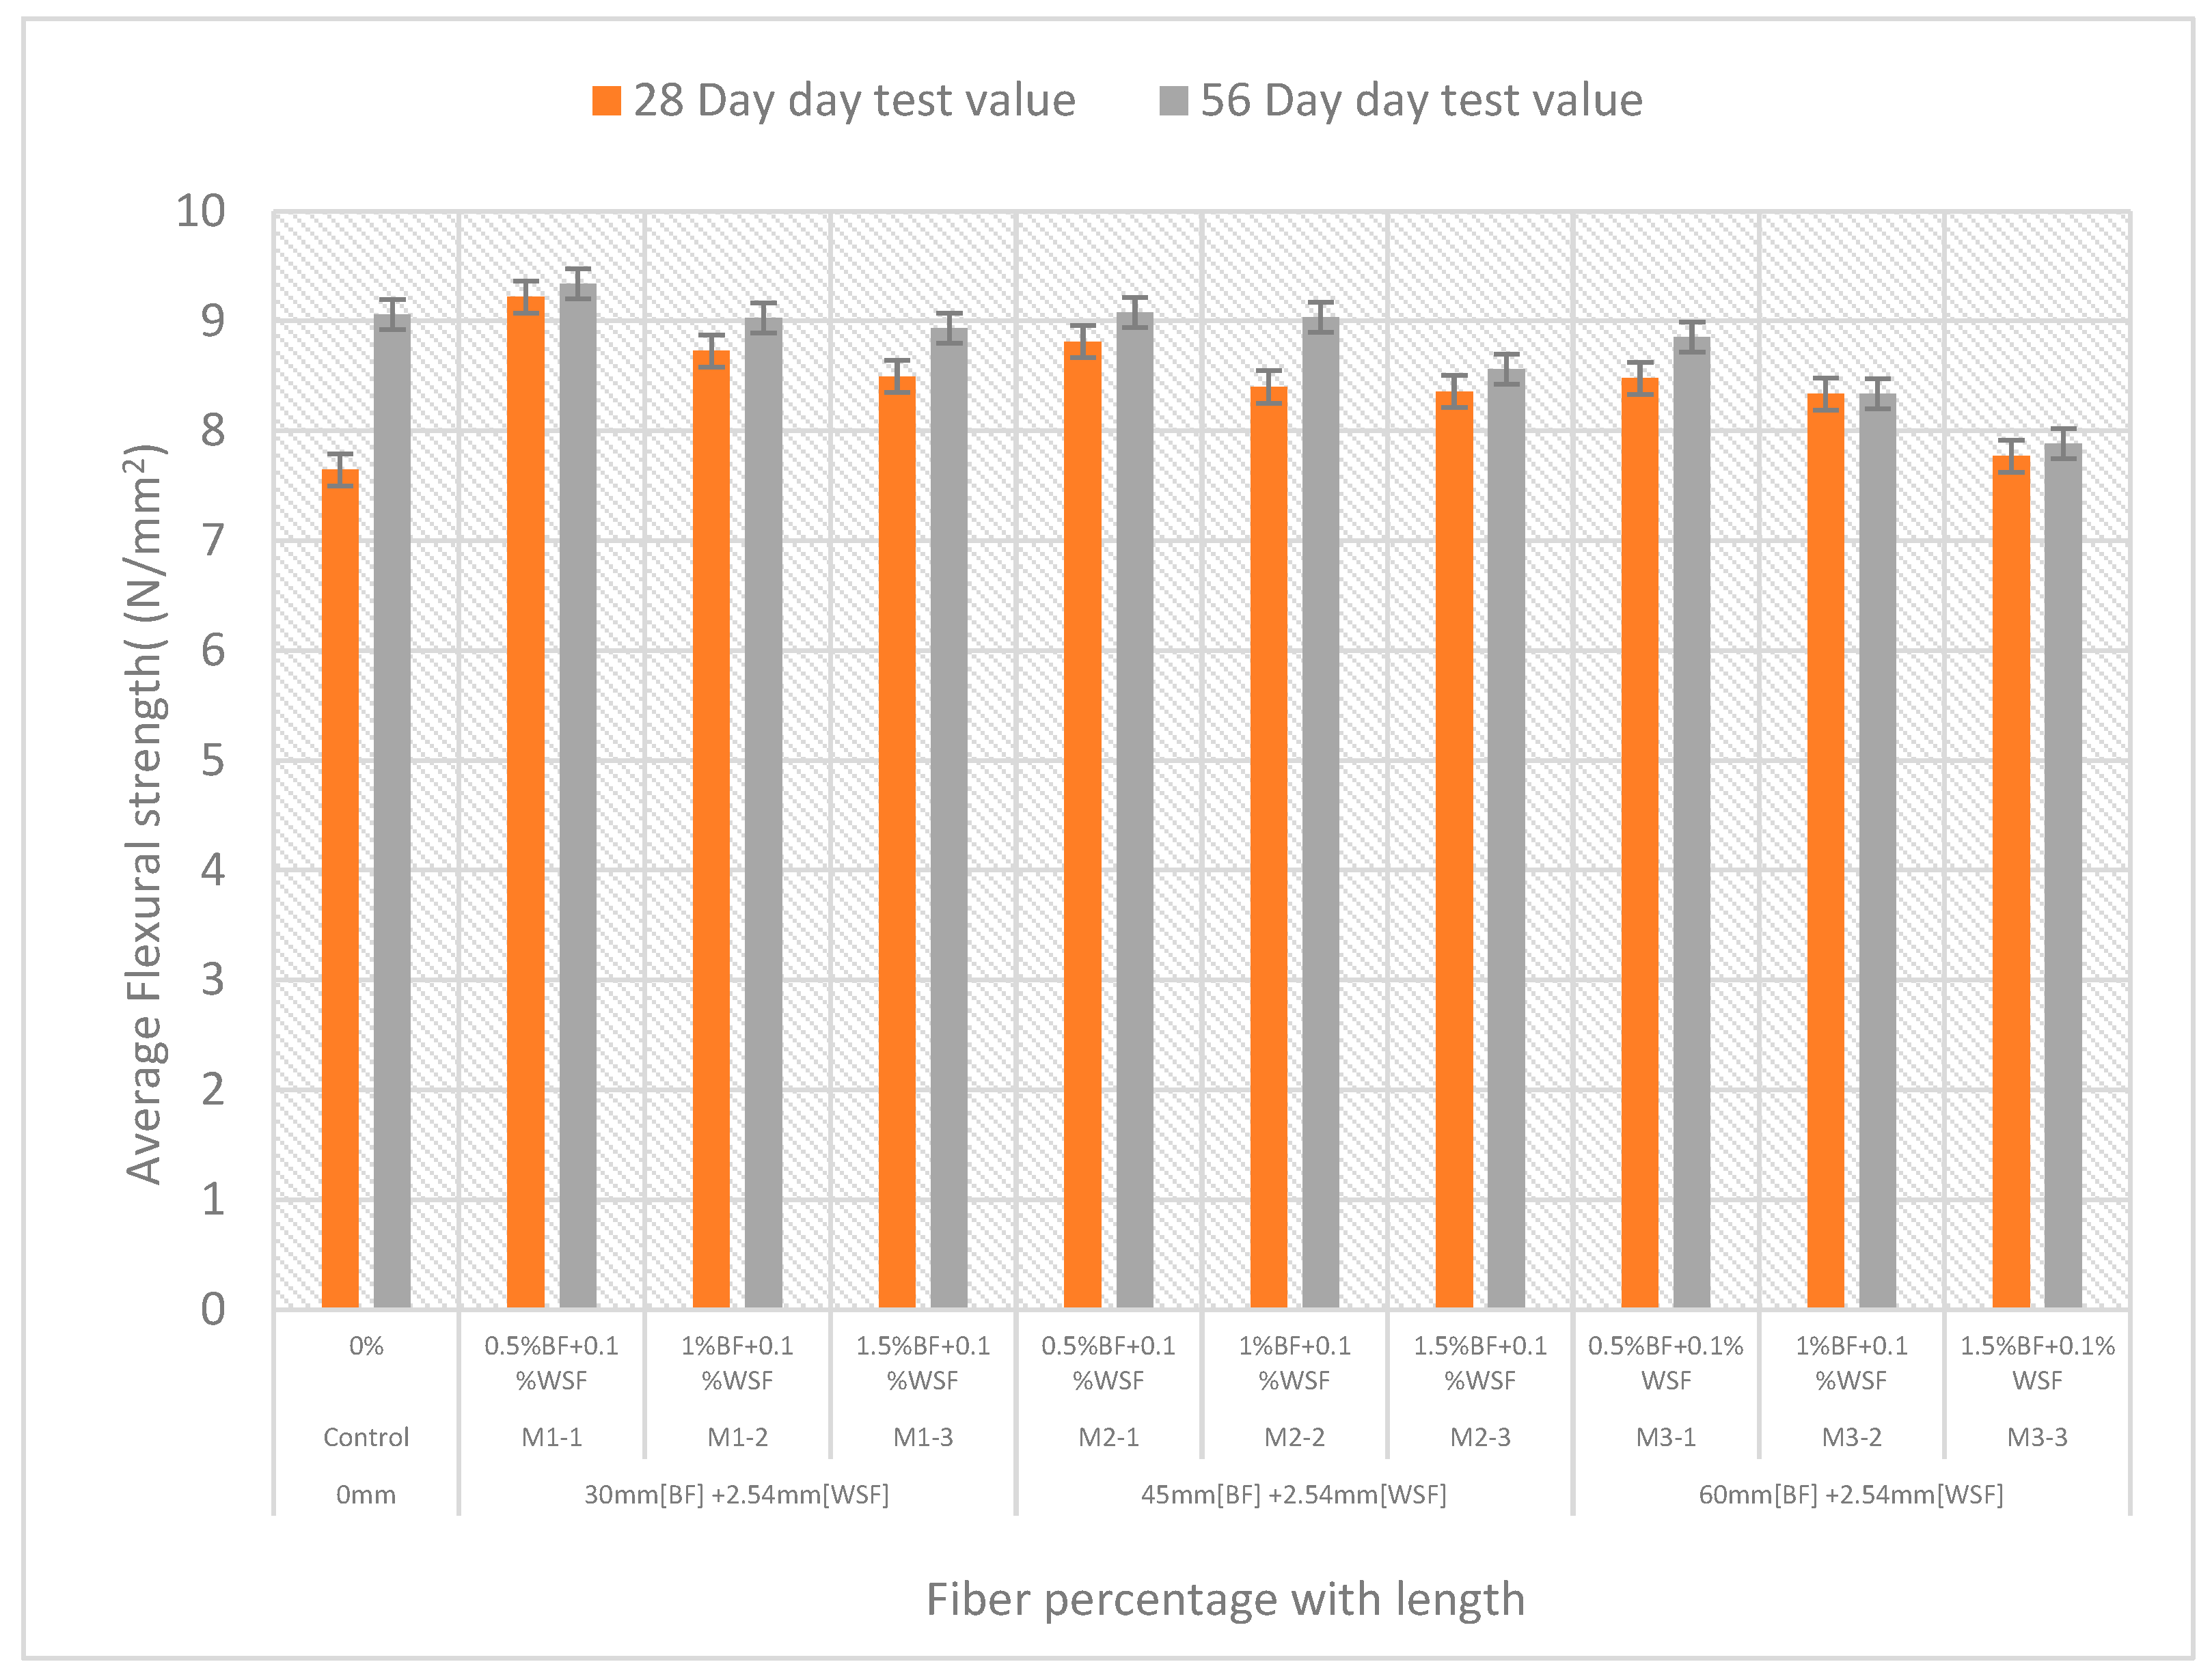Image resolution: width=2212 pixels, height=1677 pixels.
Task: Click the orange bar for M2-1
Action: pos(1083,824)
